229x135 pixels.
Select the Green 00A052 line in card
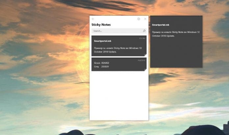(x=101, y=62)
